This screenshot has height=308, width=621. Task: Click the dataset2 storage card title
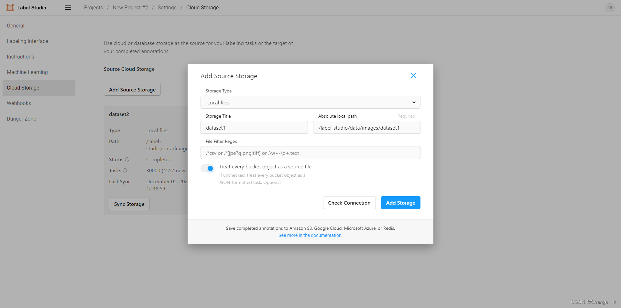[x=119, y=114]
